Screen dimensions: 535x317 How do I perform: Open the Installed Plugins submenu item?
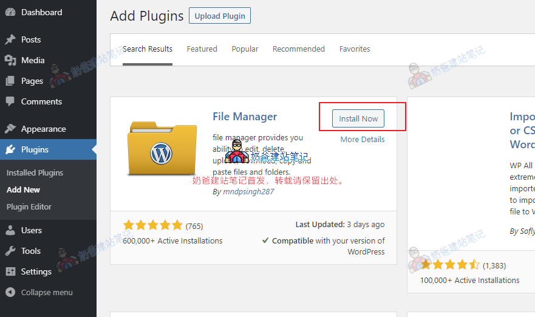pyautogui.click(x=35, y=172)
